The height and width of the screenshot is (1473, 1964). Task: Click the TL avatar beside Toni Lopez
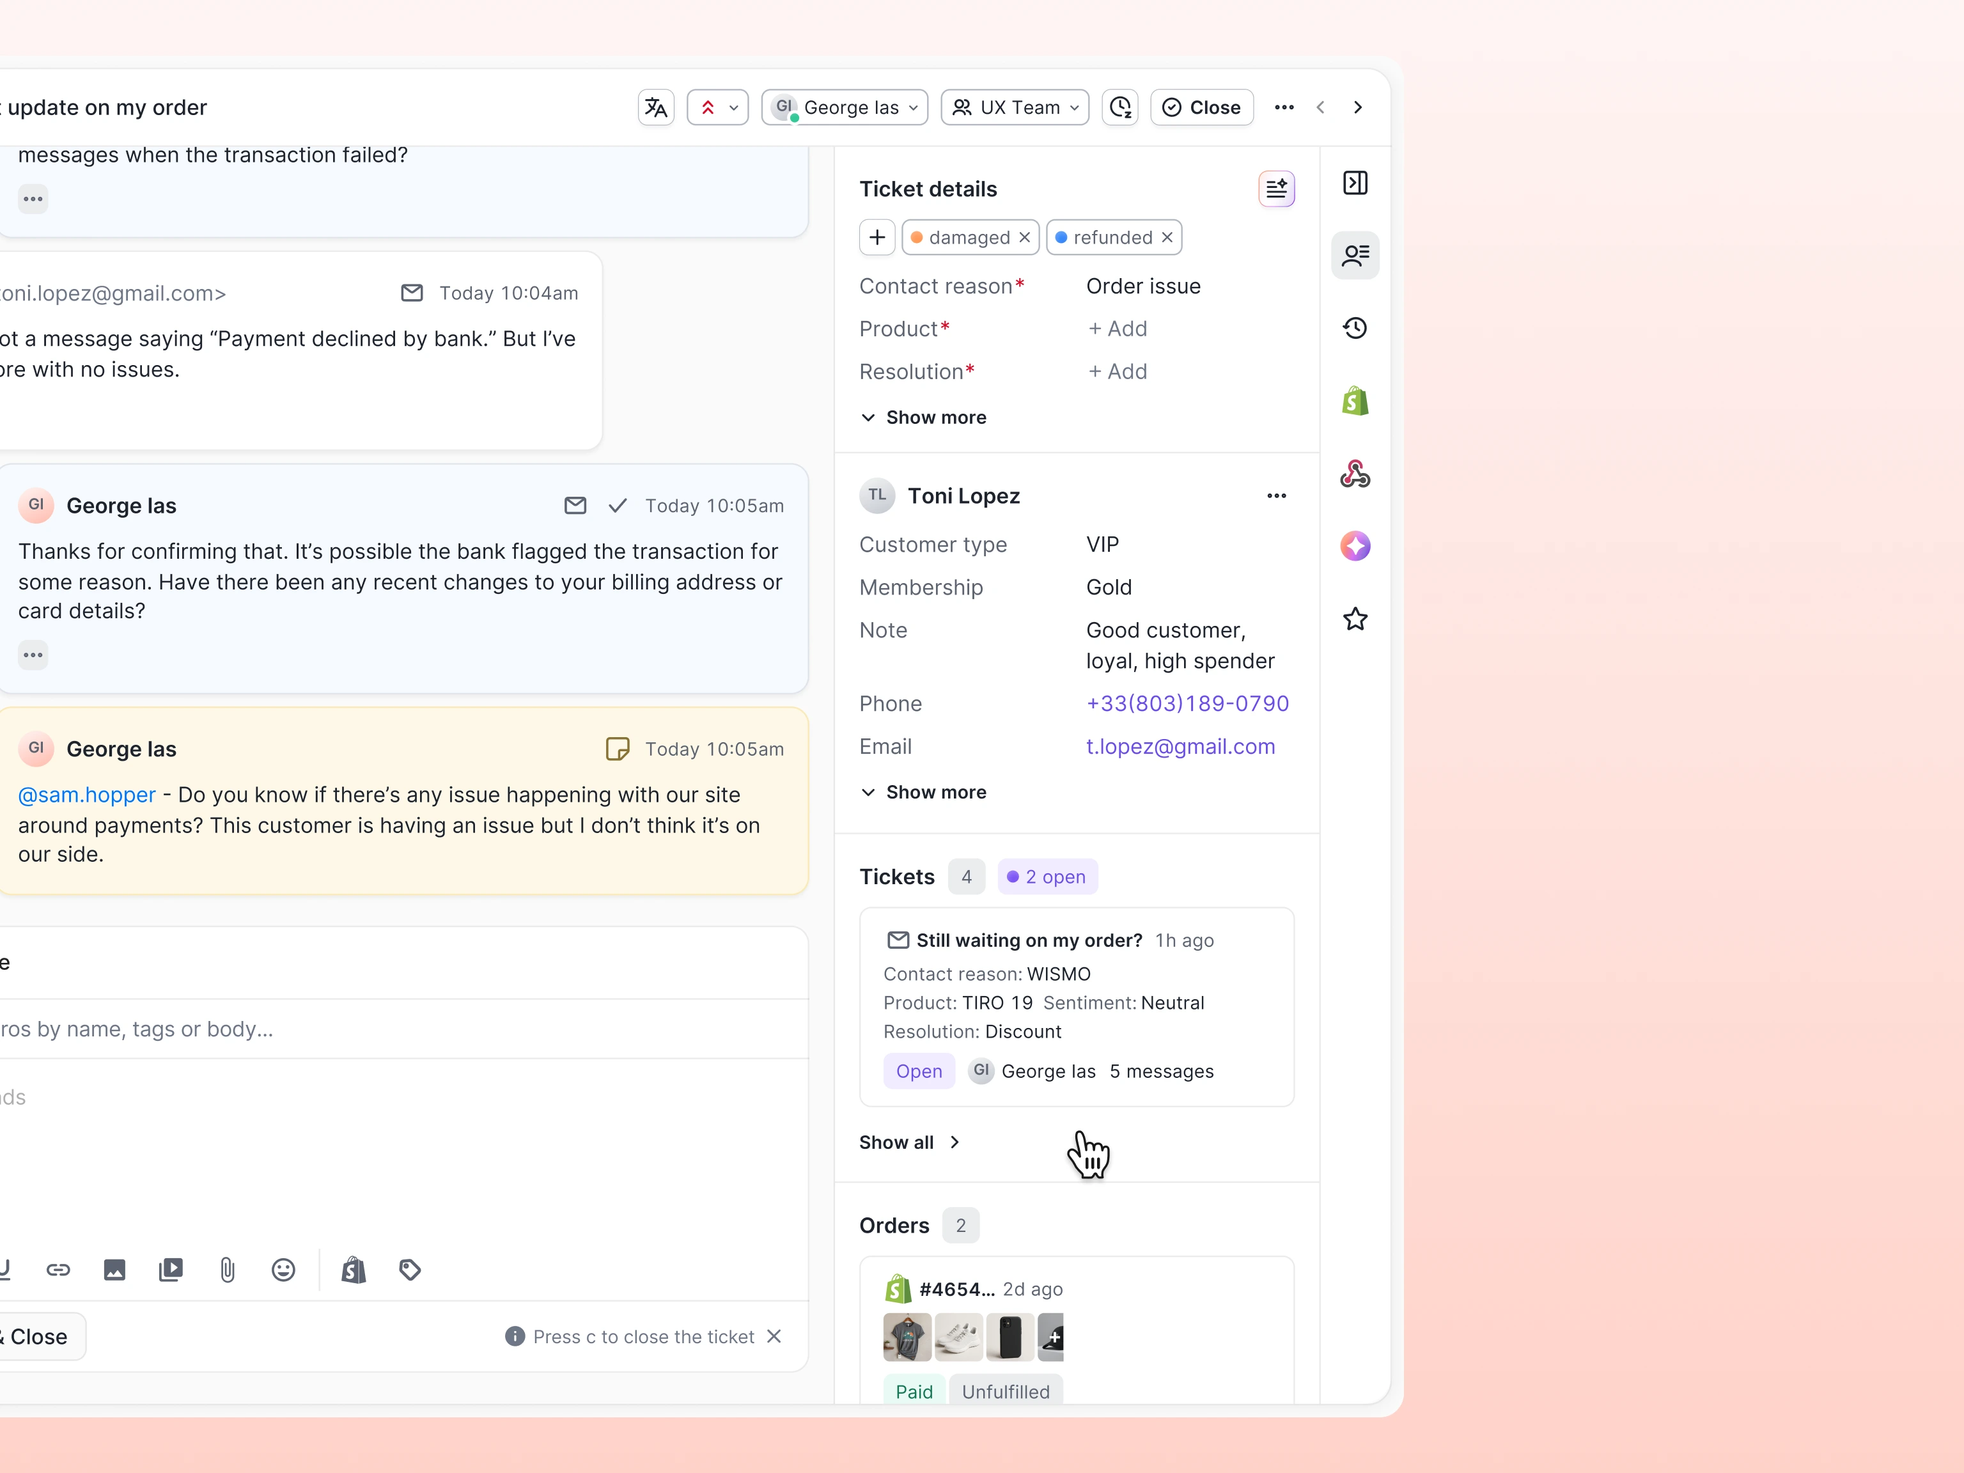pyautogui.click(x=877, y=496)
